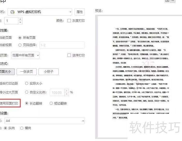Viewport: 182px width, 141px height.
Task: Select the 实际大小 radio button
Action: (x=27, y=83)
